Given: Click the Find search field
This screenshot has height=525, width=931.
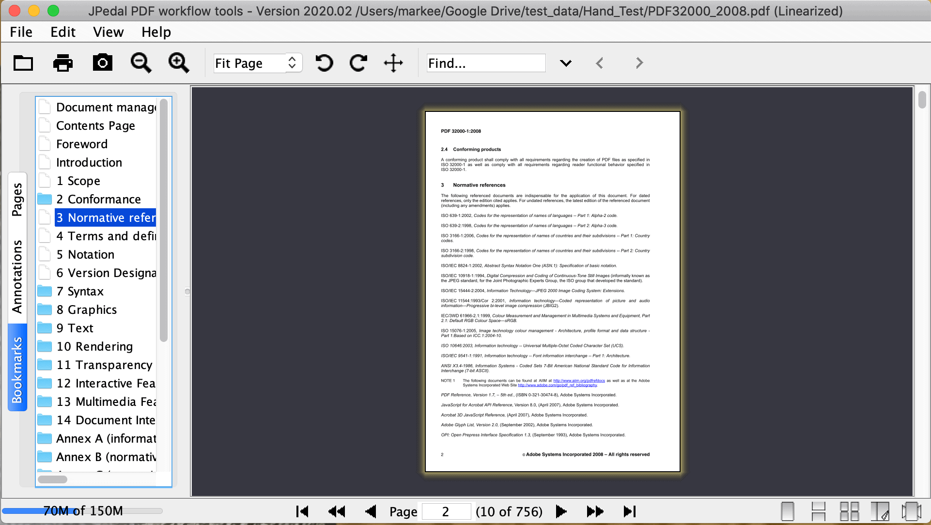Looking at the screenshot, I should 486,63.
